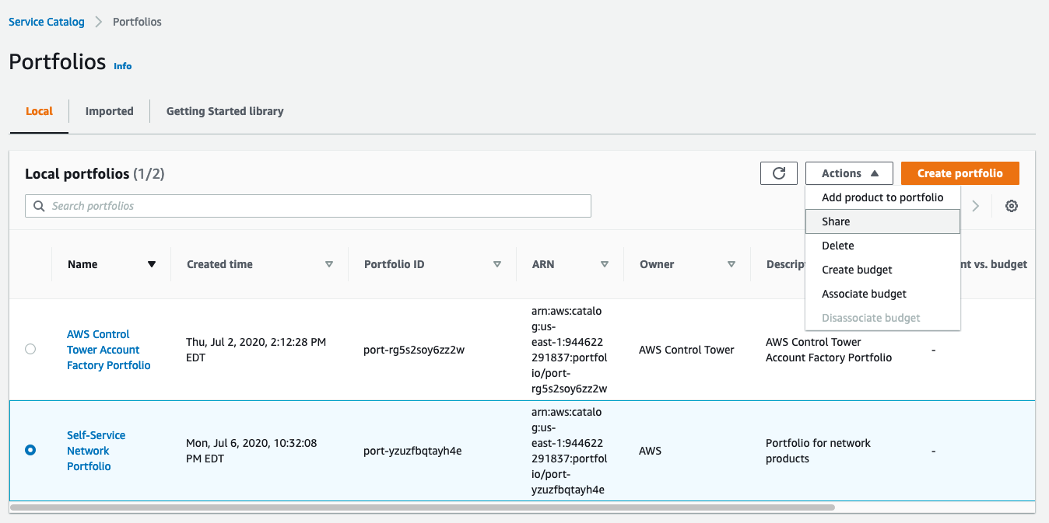This screenshot has width=1049, height=523.
Task: Select the Self-Service Network Portfolio radio
Action: click(x=30, y=450)
